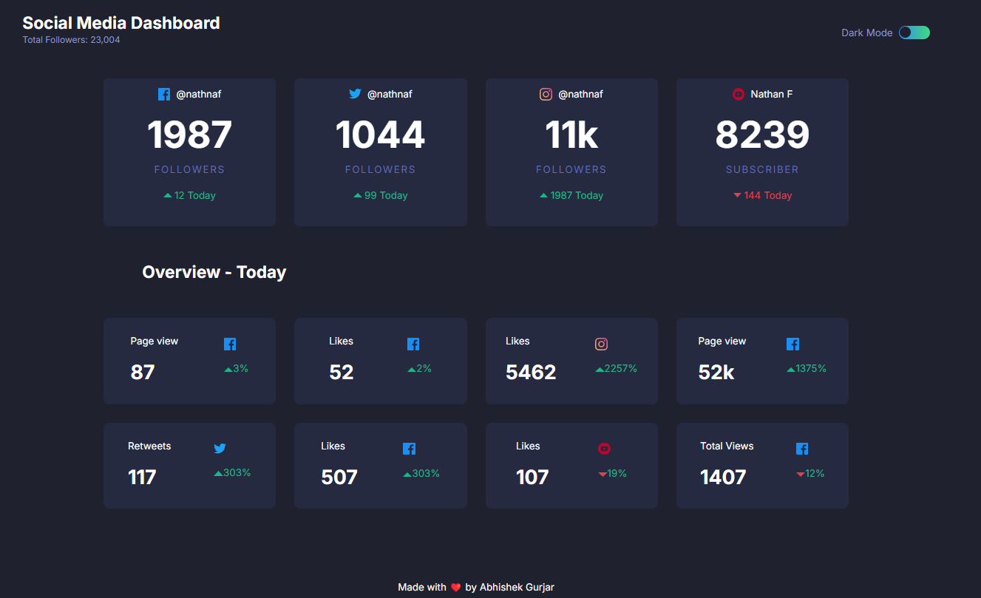The image size is (981, 598).
Task: Click the Total Views label
Action: click(727, 446)
